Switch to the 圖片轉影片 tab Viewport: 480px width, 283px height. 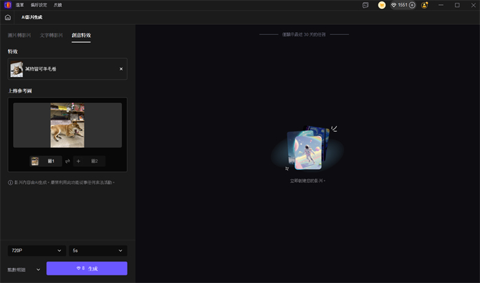click(19, 35)
